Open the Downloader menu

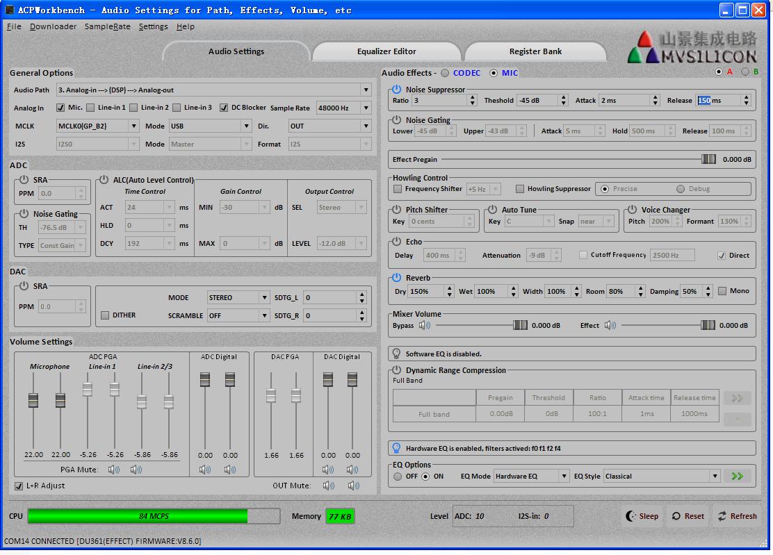click(53, 26)
